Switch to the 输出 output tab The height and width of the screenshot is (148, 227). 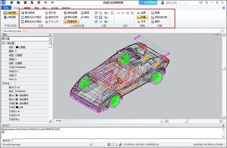(45, 8)
